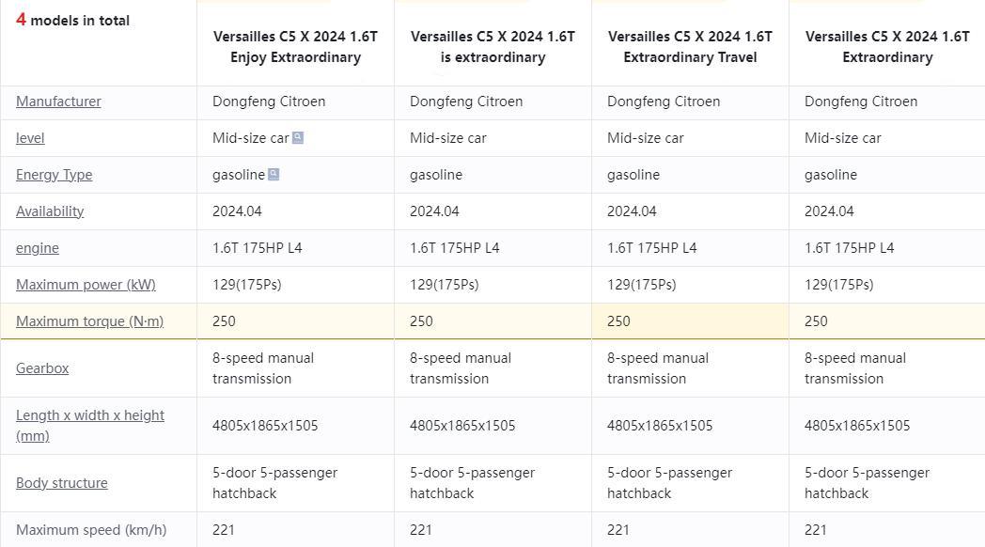Screen dimensions: 985x547
Task: Click the Body structure link
Action: [62, 483]
